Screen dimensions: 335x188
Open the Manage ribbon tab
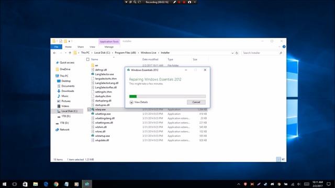(x=109, y=46)
